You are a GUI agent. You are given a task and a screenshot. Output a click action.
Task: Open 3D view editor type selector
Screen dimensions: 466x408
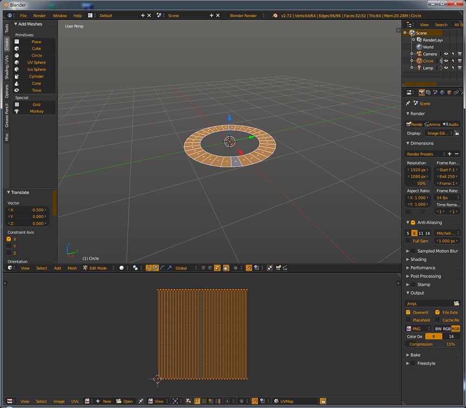[11, 268]
